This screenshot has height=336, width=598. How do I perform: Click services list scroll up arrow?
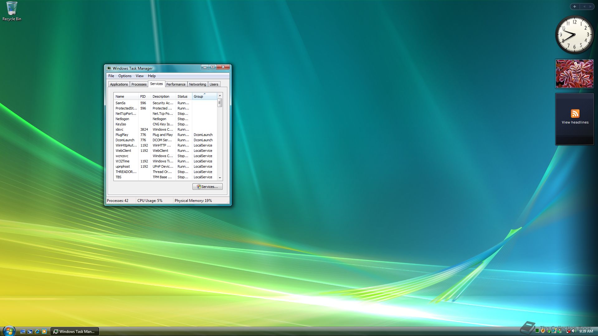220,96
